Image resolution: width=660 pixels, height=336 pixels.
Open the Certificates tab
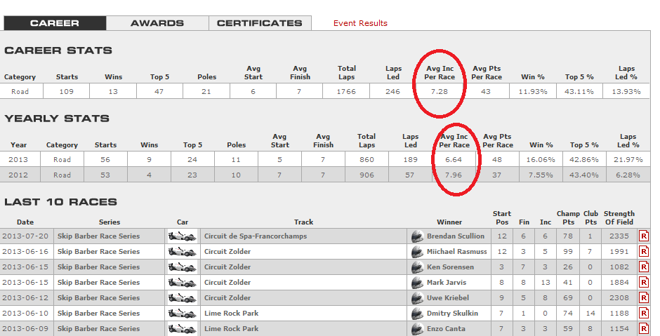click(x=259, y=23)
